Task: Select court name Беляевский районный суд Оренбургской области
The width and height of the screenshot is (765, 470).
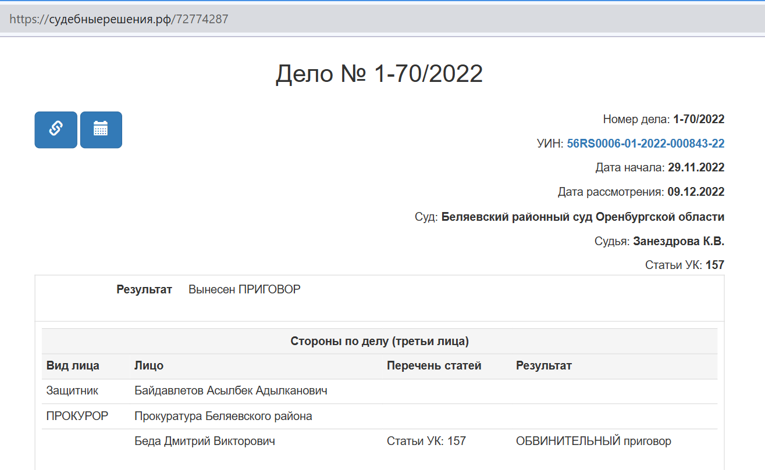Action: [583, 217]
